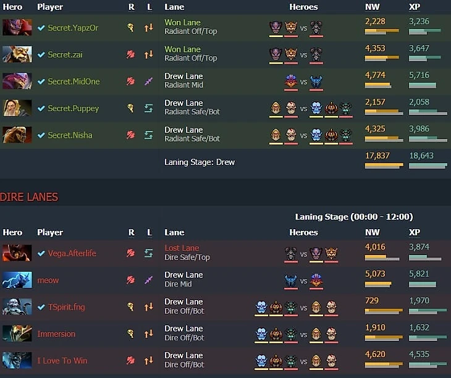Image resolution: width=451 pixels, height=378 pixels.
Task: Click verified checkmark beside TSpirit.fng
Action: coord(41,307)
